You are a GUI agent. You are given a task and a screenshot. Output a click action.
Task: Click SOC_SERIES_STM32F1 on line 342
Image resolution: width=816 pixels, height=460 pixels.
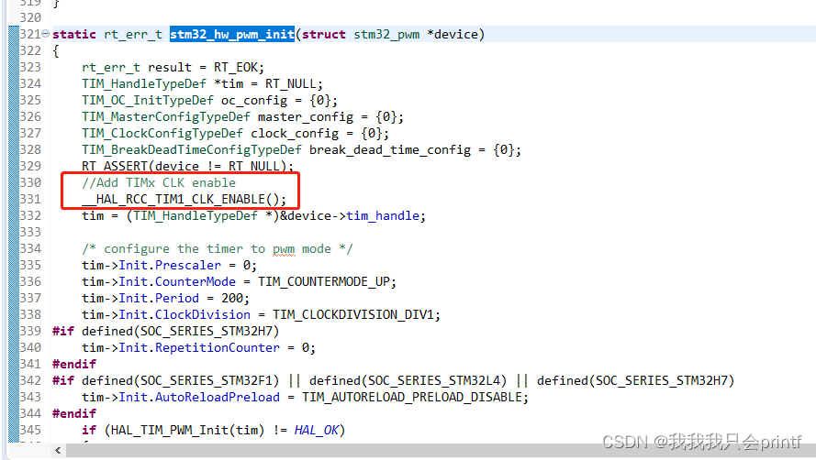(207, 381)
